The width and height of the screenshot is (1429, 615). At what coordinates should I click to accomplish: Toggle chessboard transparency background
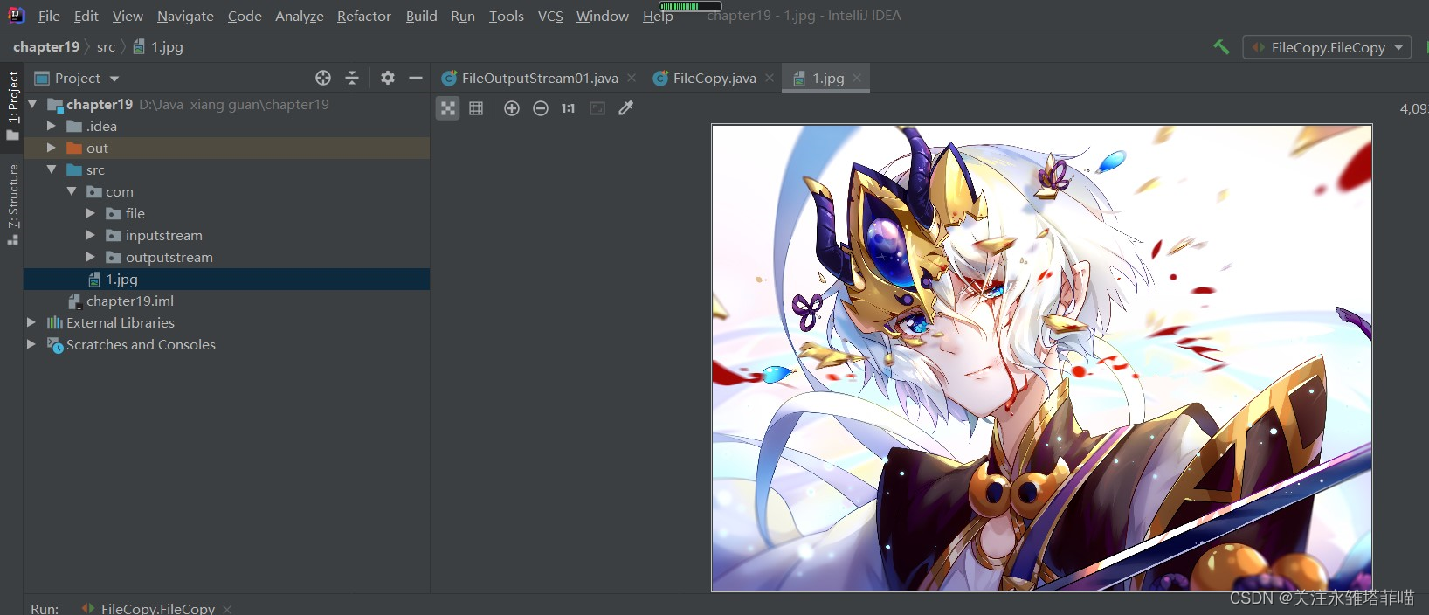tap(447, 108)
